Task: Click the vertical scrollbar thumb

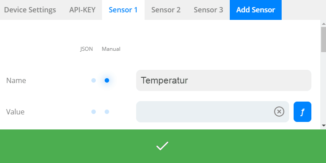Action: 323,39
